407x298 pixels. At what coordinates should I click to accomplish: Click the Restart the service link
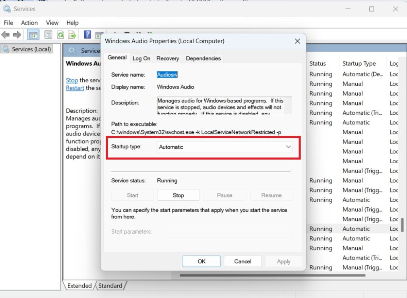coord(75,88)
